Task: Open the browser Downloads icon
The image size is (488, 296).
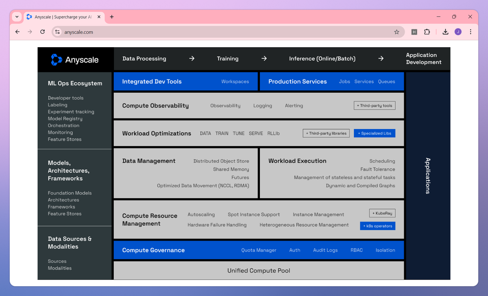Action: coord(445,32)
